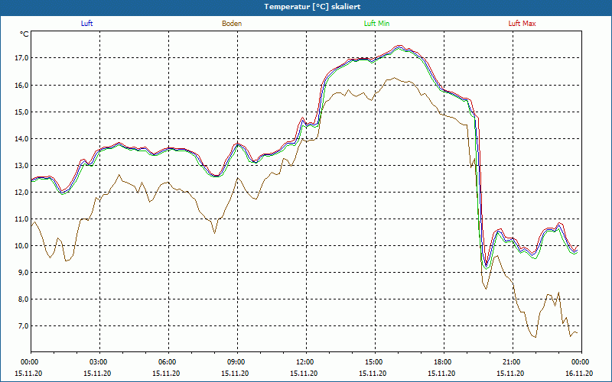Viewport: 612px width, 382px height.
Task: Click the blue Luft legend label
Action: 86,24
